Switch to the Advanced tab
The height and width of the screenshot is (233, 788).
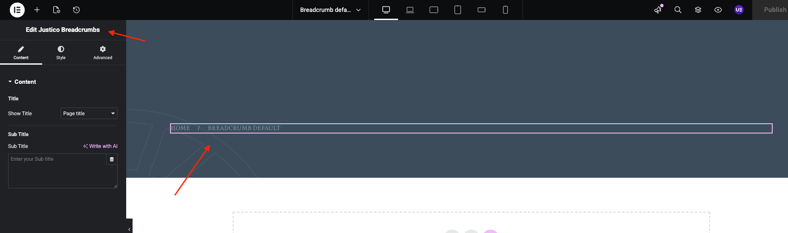[x=103, y=53]
